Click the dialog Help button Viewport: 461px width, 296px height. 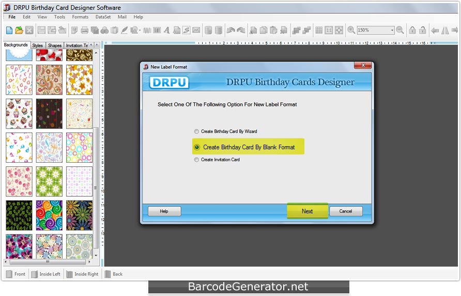(x=164, y=211)
